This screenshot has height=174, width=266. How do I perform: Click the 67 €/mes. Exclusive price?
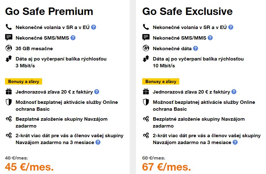point(167,167)
